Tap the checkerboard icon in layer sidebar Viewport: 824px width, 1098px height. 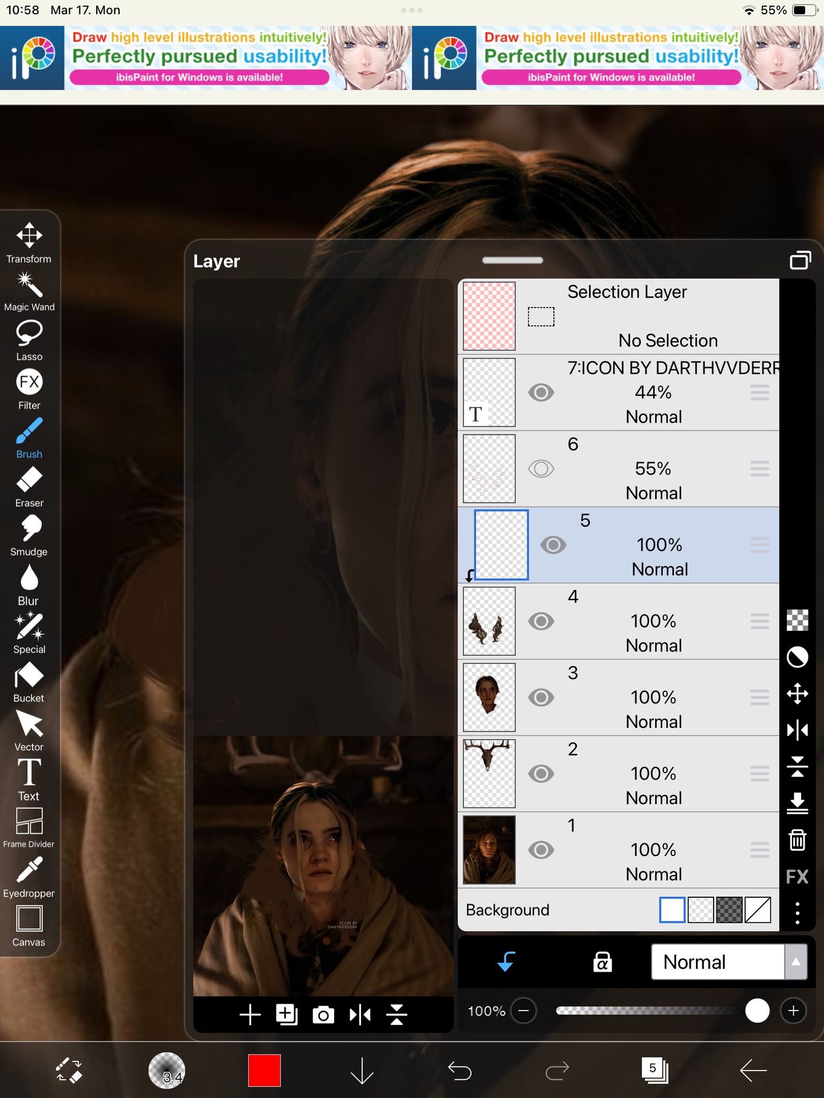798,620
